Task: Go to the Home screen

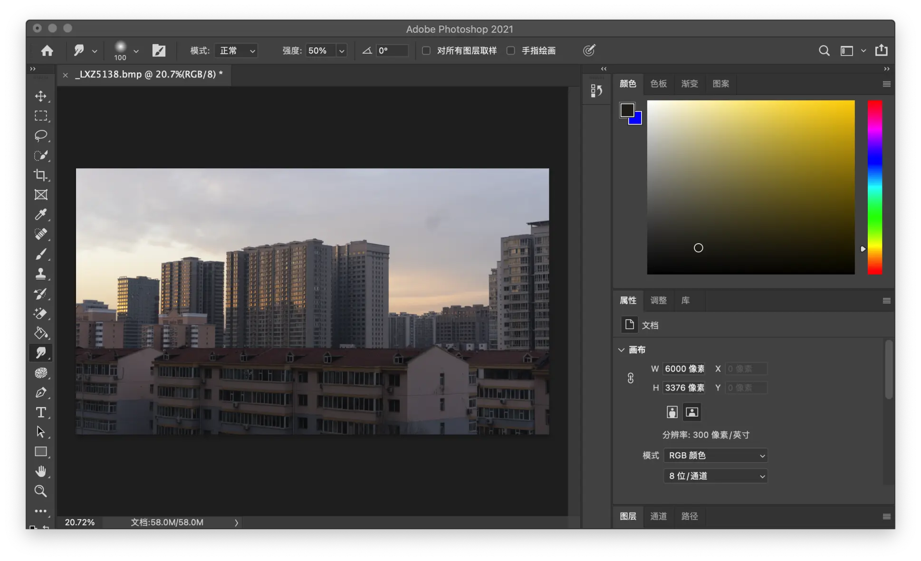Action: pyautogui.click(x=47, y=50)
